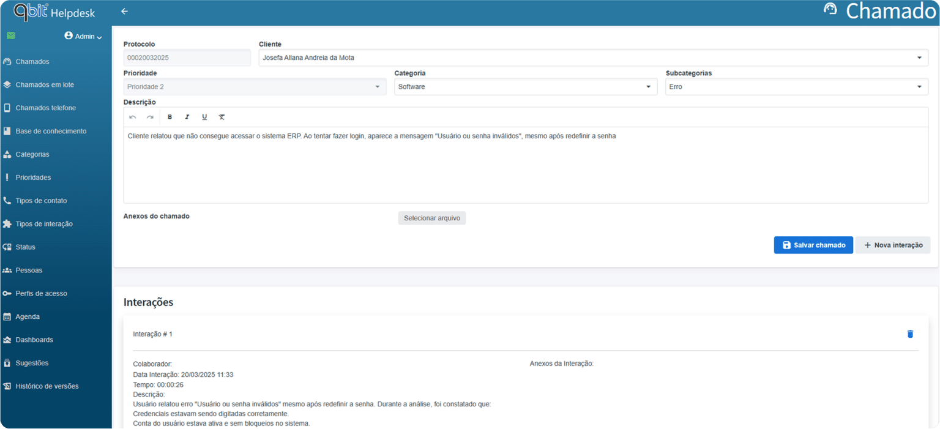
Task: Expand the Admin user menu
Action: coord(83,36)
